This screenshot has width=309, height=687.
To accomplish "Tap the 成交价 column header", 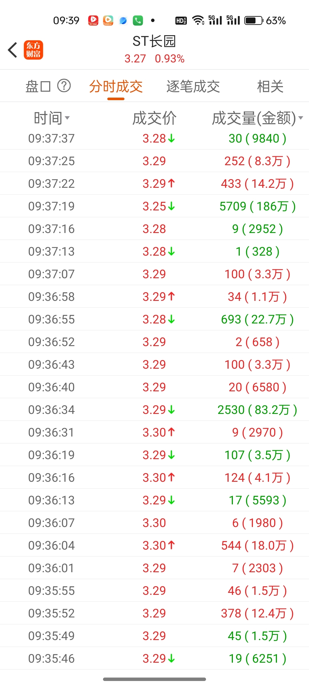I will coord(154,118).
